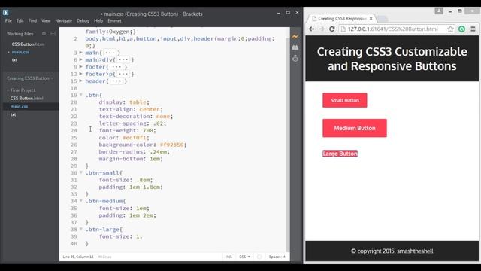Click the Live Preview lightning icon
This screenshot has width=481, height=271.
point(295,37)
